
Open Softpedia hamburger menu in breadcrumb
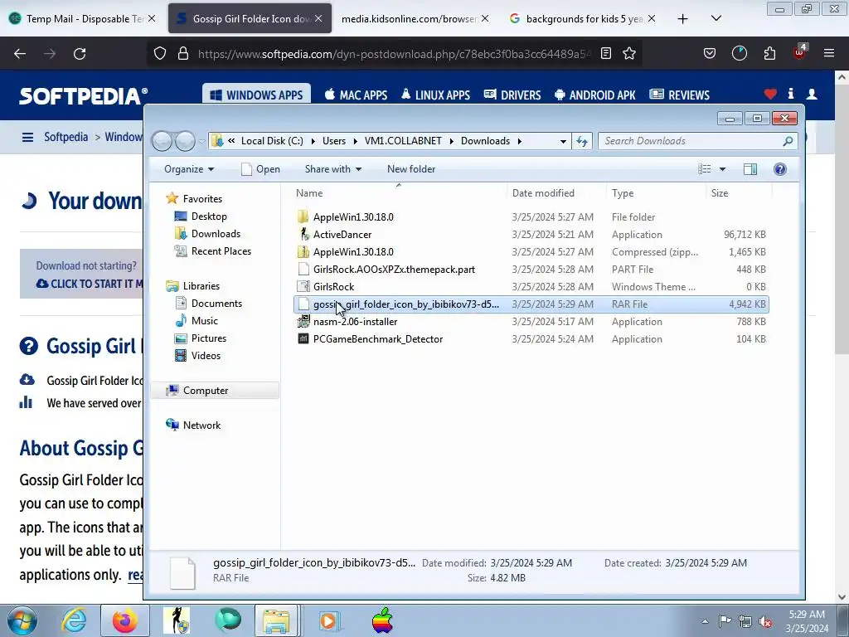click(x=27, y=137)
